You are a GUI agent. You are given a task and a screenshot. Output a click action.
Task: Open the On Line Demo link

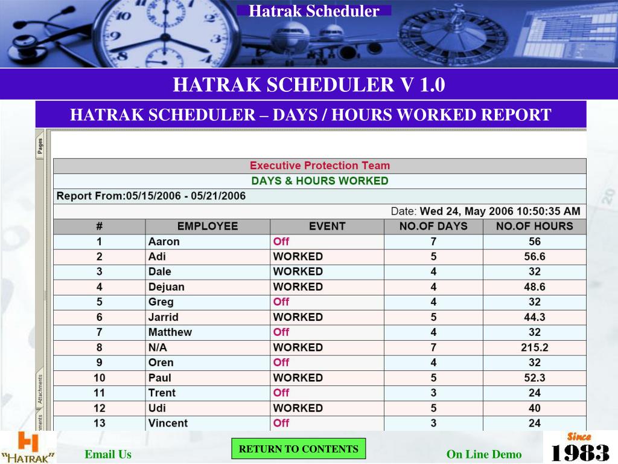coord(484,454)
